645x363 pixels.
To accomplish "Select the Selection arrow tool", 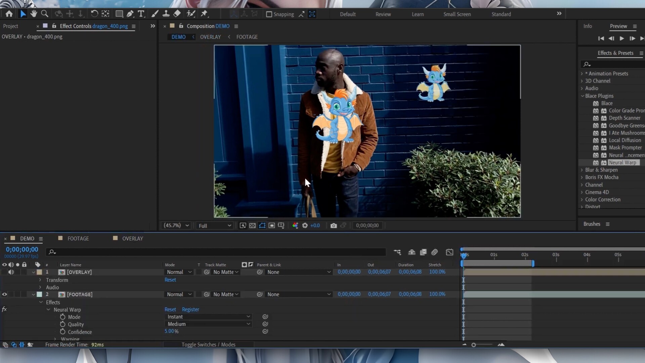I will 23,14.
